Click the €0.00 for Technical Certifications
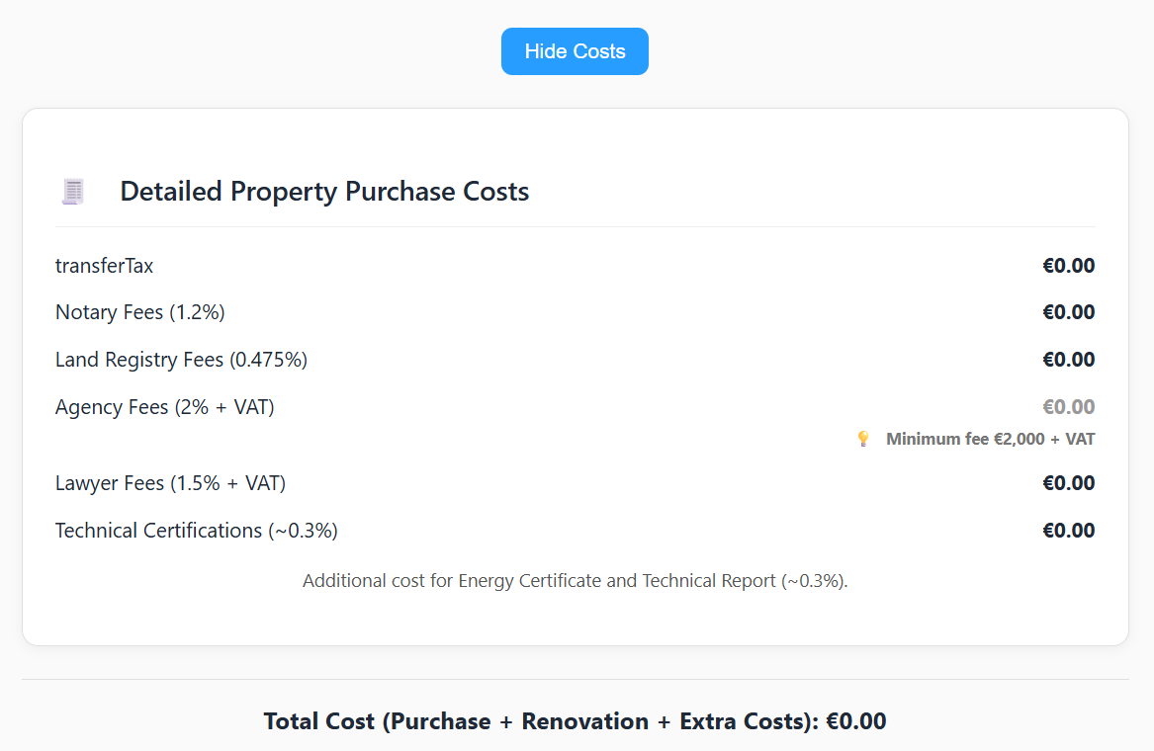Viewport: 1154px width, 751px height. pyautogui.click(x=1069, y=530)
